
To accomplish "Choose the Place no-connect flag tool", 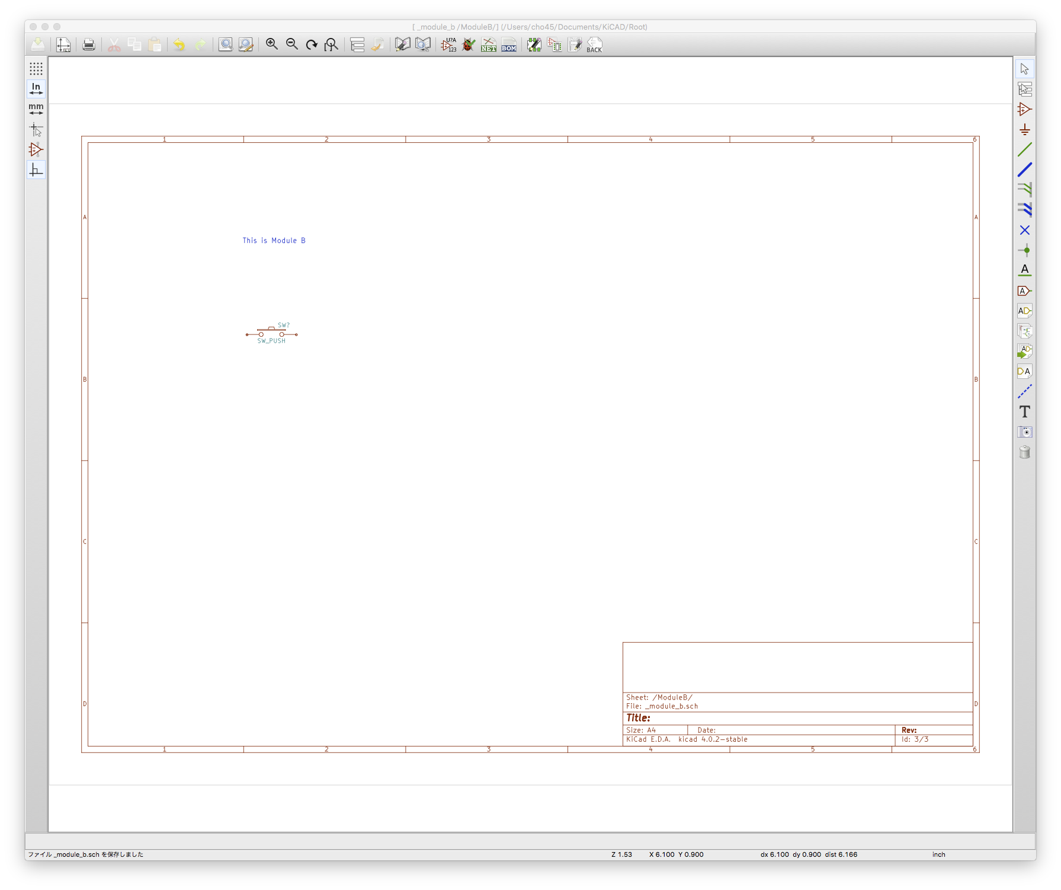I will coord(1024,230).
